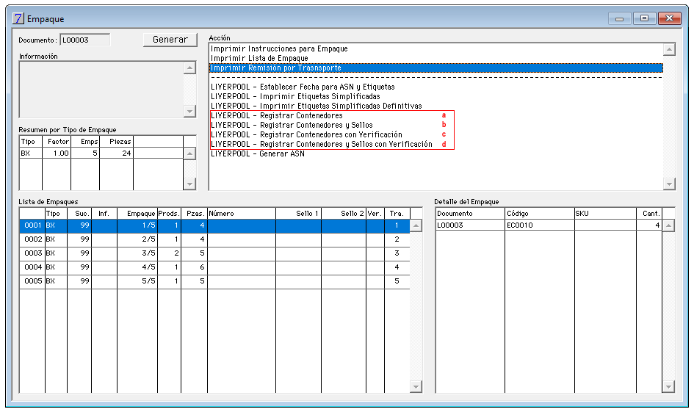Screen dimensions: 694x412
Task: Close the Empaque window
Action: 669,18
